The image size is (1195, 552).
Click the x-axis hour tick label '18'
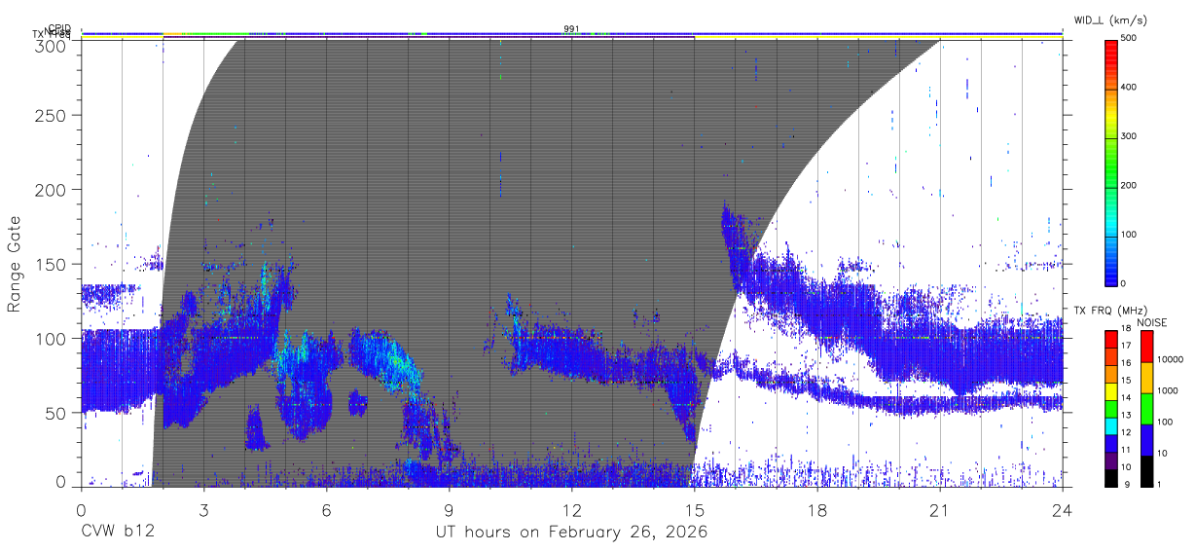tap(816, 509)
